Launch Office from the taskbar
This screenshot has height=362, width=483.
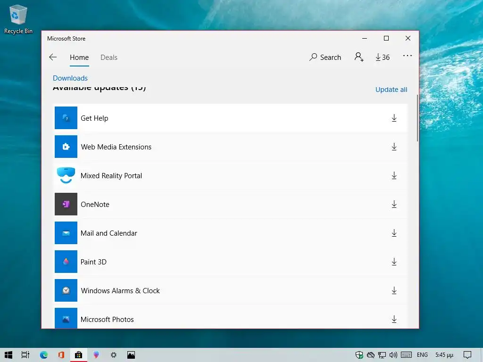61,355
